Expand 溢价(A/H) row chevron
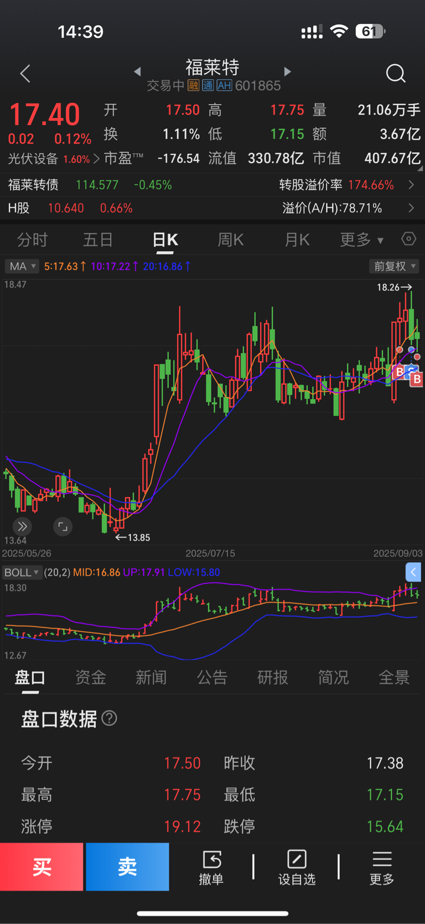This screenshot has width=425, height=924. point(411,208)
